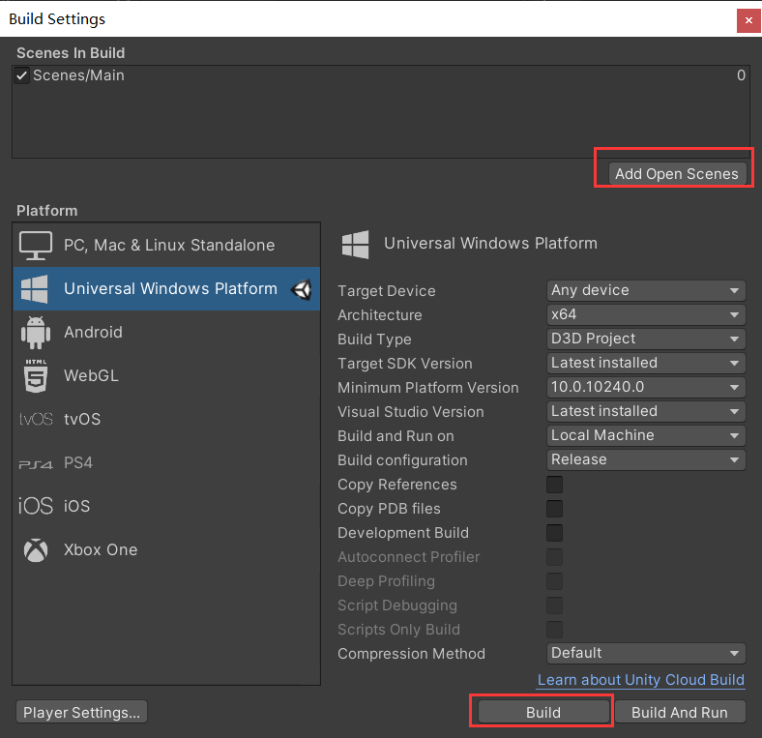762x738 pixels.
Task: Toggle the Development Build checkbox
Action: point(554,533)
